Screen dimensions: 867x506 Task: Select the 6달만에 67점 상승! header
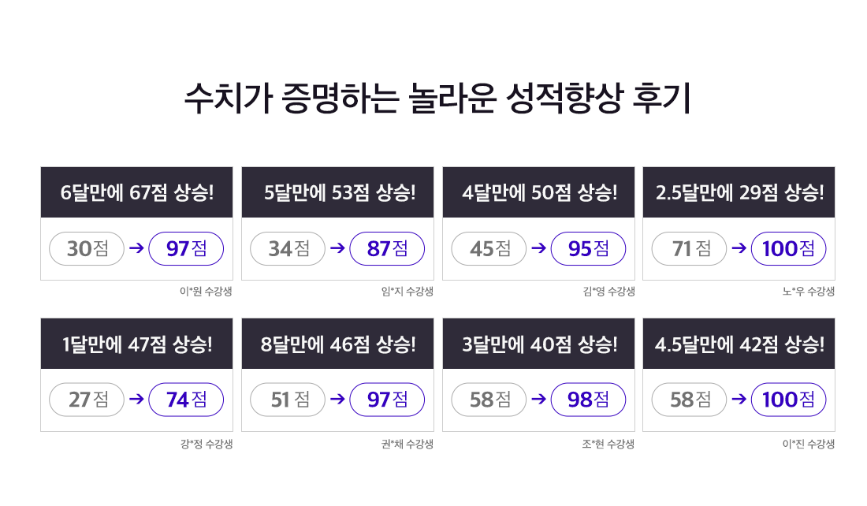[136, 192]
